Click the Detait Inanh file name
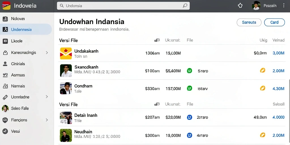Screen dimensions: 290x145 pyautogui.click(x=86, y=115)
